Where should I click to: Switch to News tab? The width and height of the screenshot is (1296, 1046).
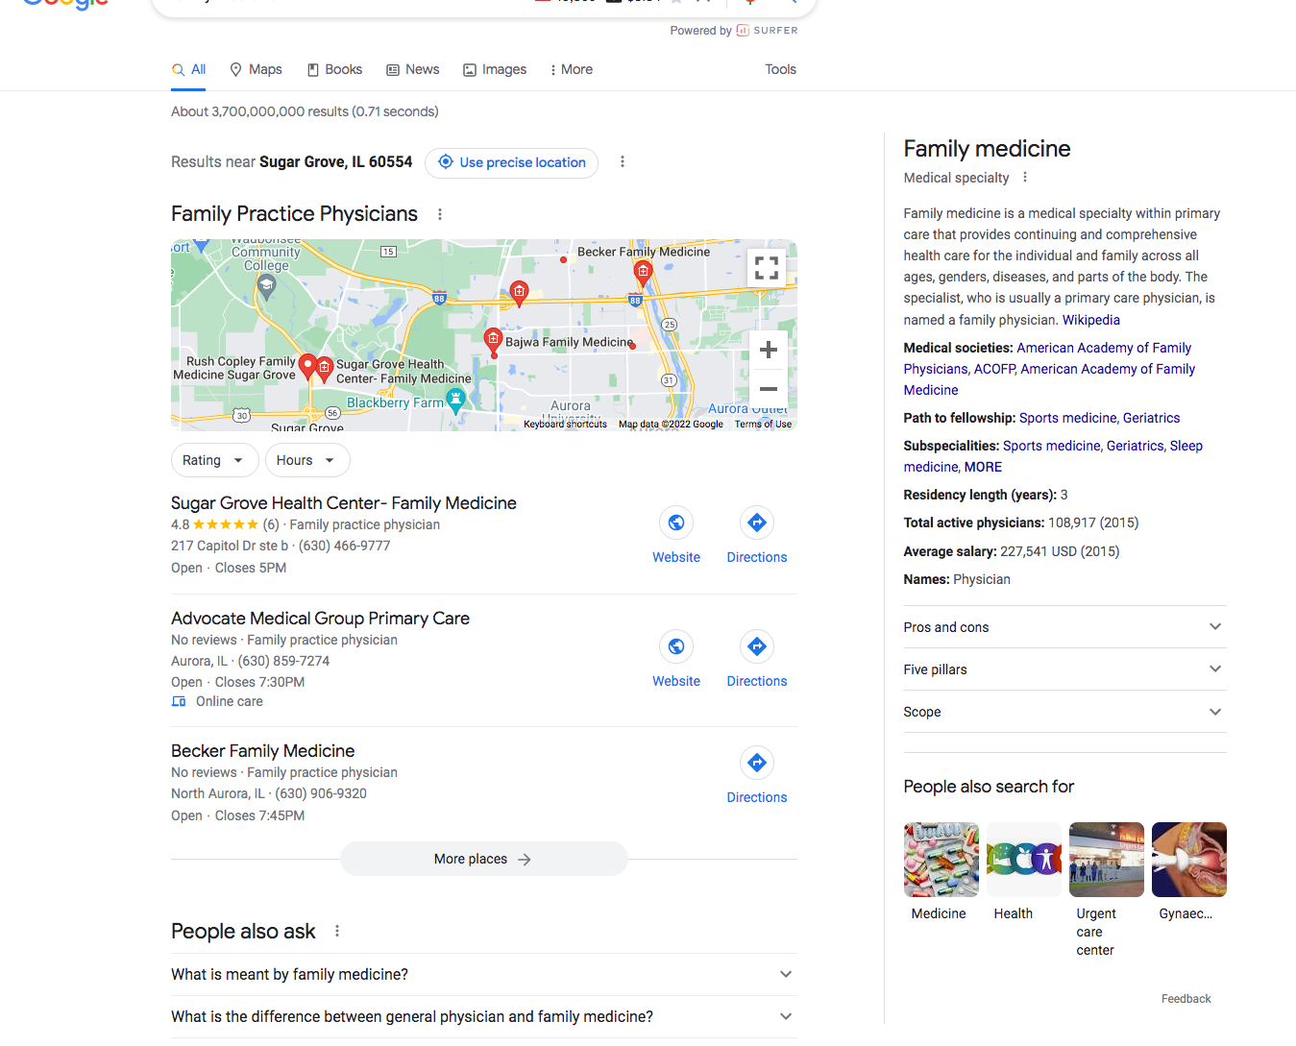pos(413,69)
